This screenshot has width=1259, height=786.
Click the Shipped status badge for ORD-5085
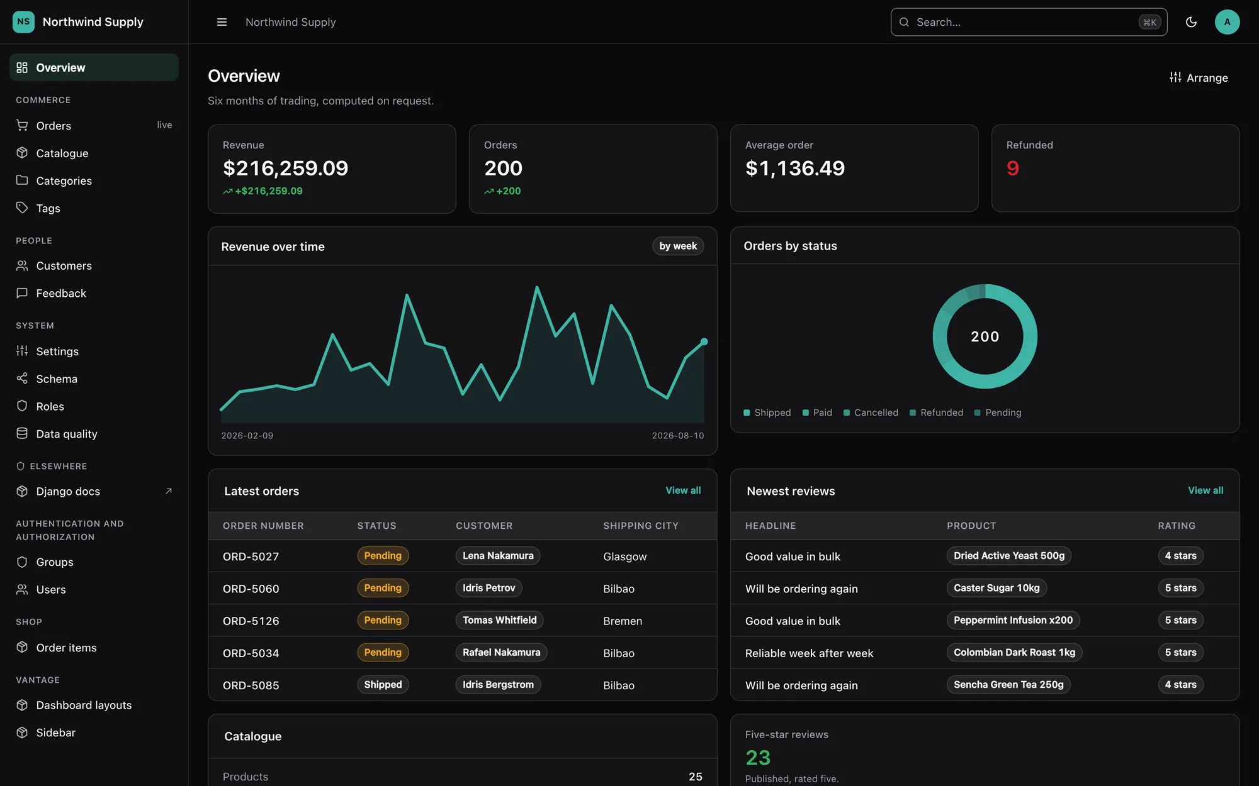(383, 685)
